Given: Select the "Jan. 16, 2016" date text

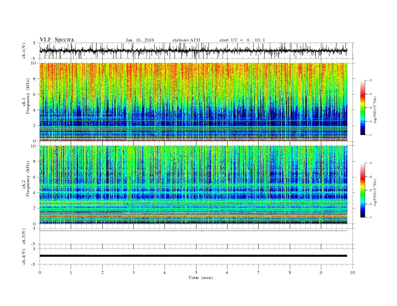Looking at the screenshot, I should 140,40.
